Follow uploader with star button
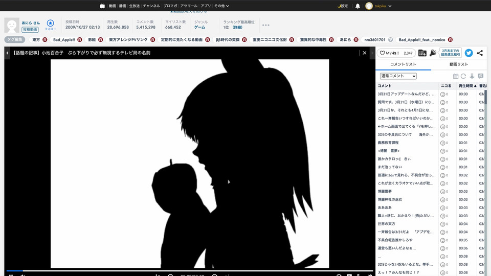 [x=50, y=25]
